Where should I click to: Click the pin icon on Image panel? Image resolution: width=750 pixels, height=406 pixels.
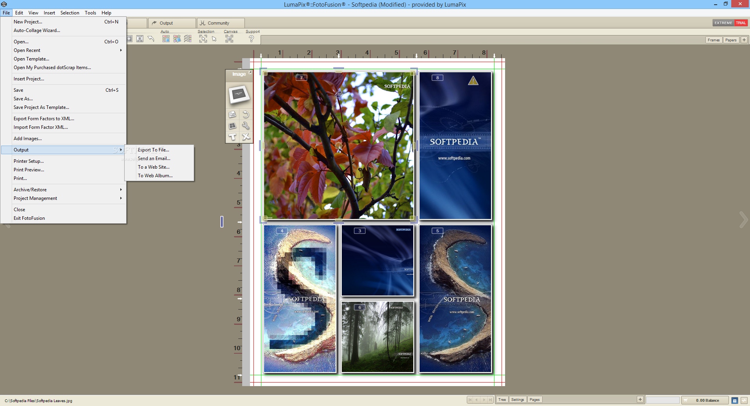pos(250,73)
